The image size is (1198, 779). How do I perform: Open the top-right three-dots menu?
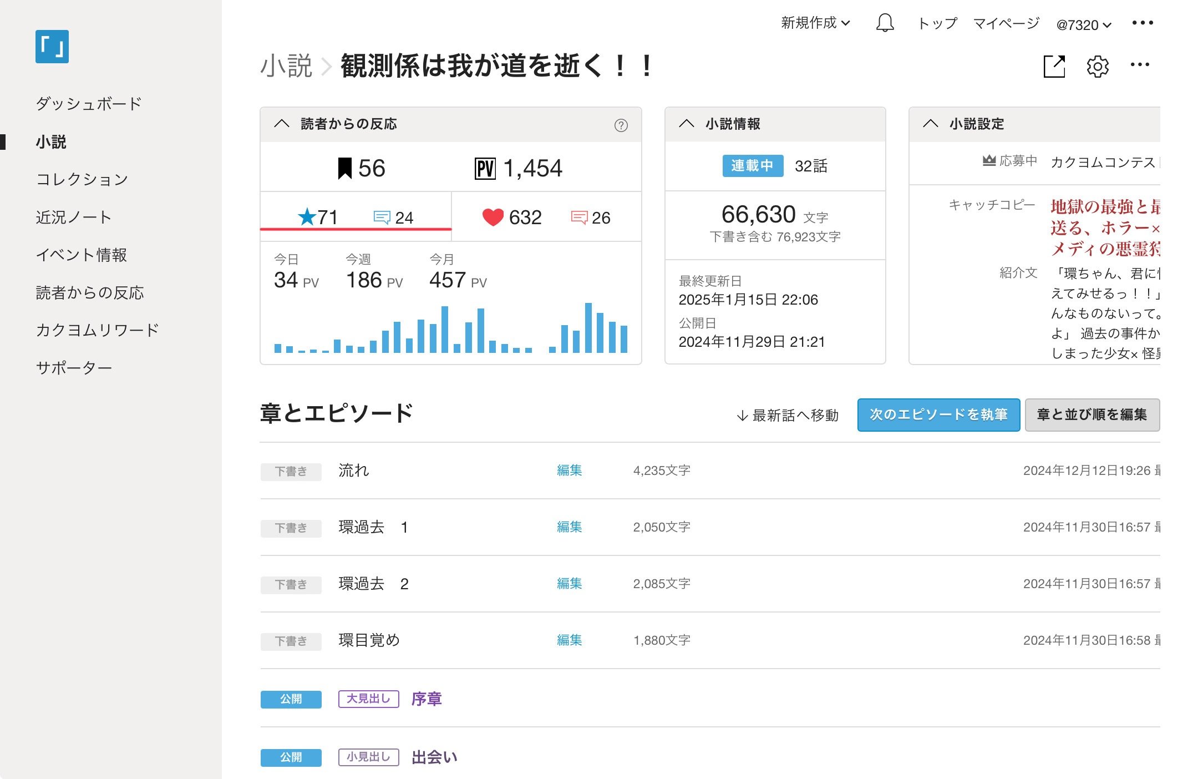[x=1143, y=23]
